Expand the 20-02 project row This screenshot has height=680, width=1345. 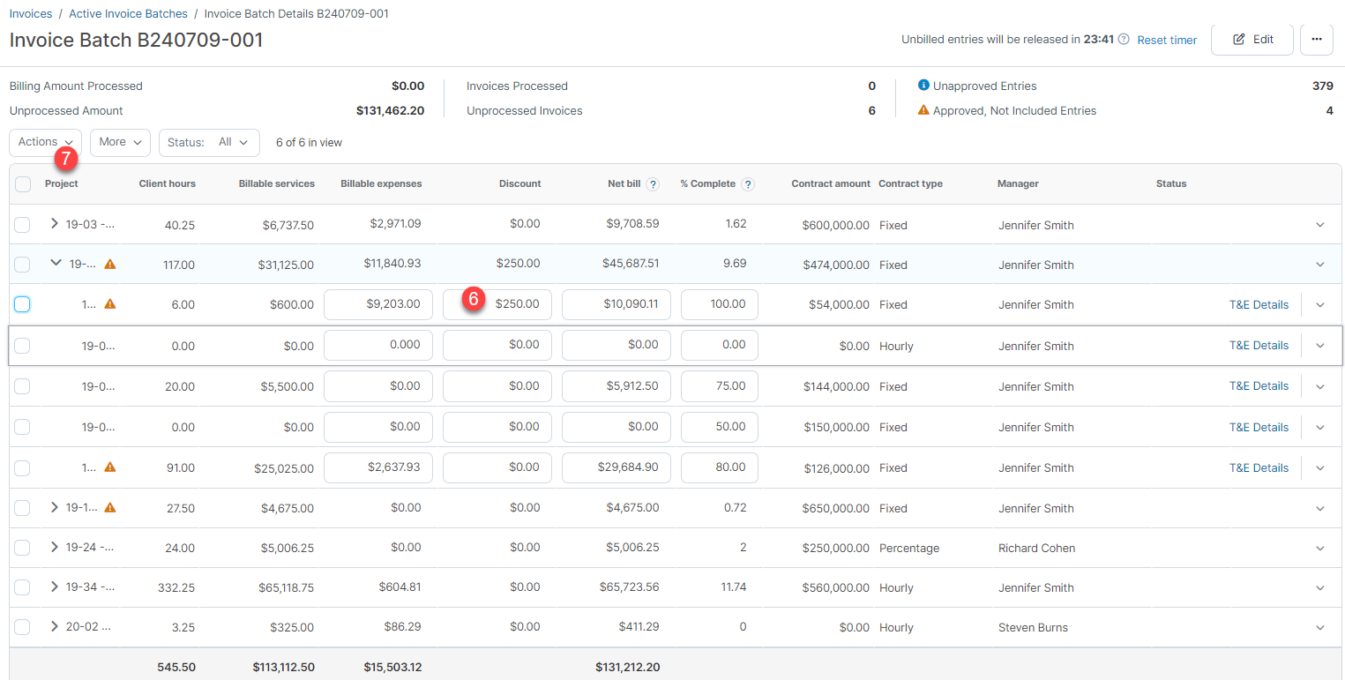tap(55, 626)
